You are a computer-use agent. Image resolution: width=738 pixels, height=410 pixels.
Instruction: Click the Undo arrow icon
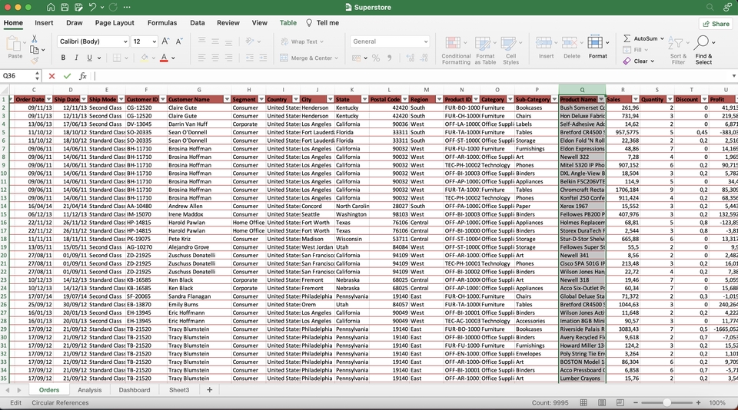pyautogui.click(x=93, y=7)
